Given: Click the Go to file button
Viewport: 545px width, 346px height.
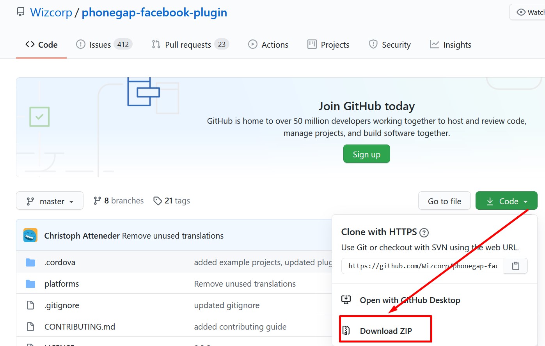Looking at the screenshot, I should (444, 201).
